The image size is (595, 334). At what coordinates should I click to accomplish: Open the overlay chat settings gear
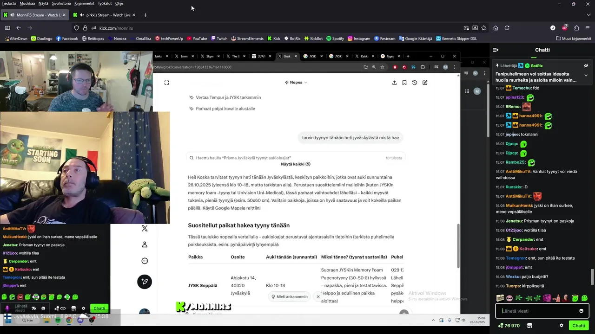(84, 308)
